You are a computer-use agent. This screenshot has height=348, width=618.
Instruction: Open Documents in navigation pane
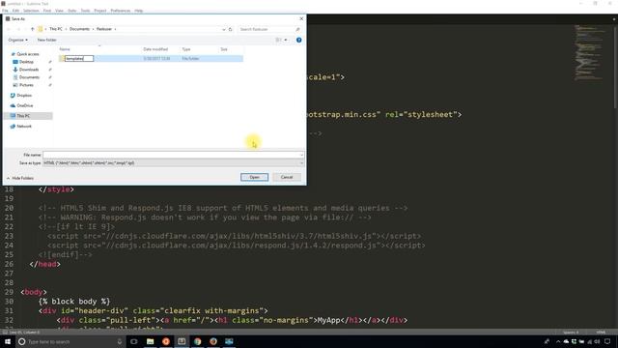pos(29,77)
